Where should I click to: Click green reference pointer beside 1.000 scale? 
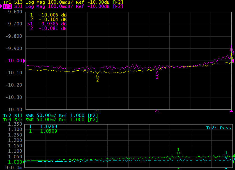[24, 162]
